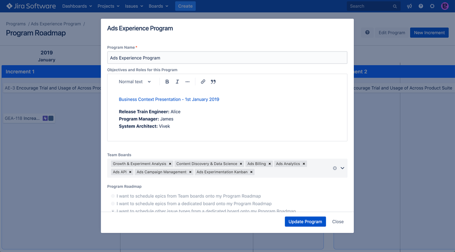Click the Edit Program button
Screen dimensions: 455x252
tap(392, 32)
